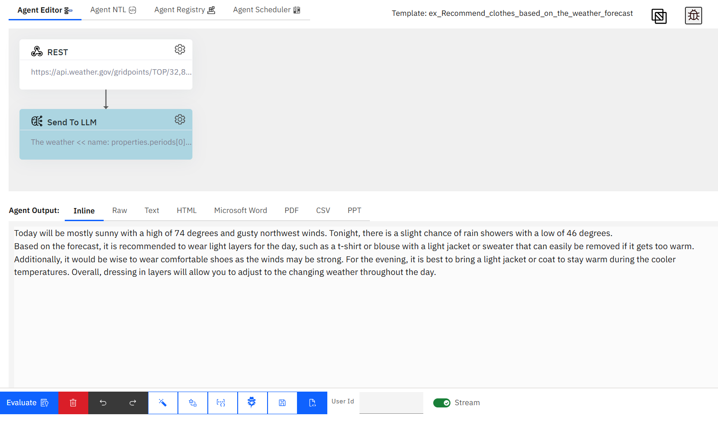This screenshot has width=718, height=421.
Task: Click the document code export icon
Action: (x=312, y=403)
